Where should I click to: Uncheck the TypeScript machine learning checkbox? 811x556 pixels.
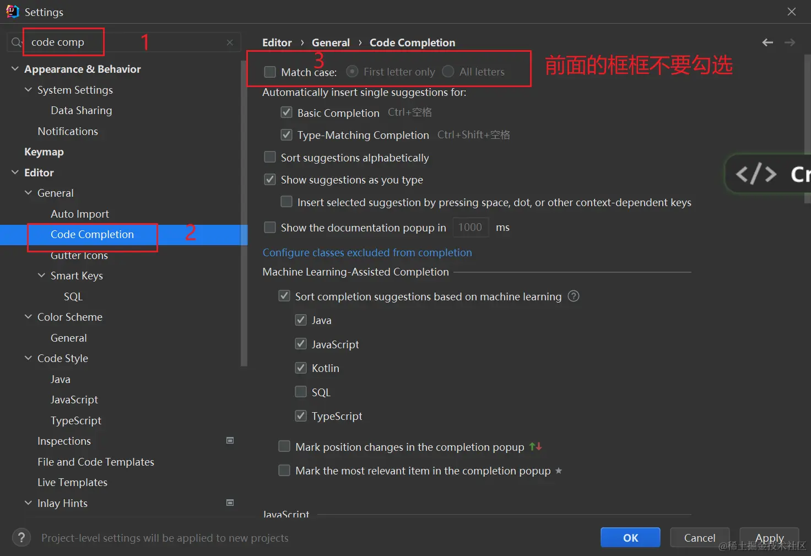(x=301, y=415)
